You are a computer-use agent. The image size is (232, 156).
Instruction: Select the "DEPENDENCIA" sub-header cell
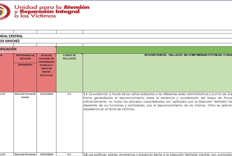25,77
